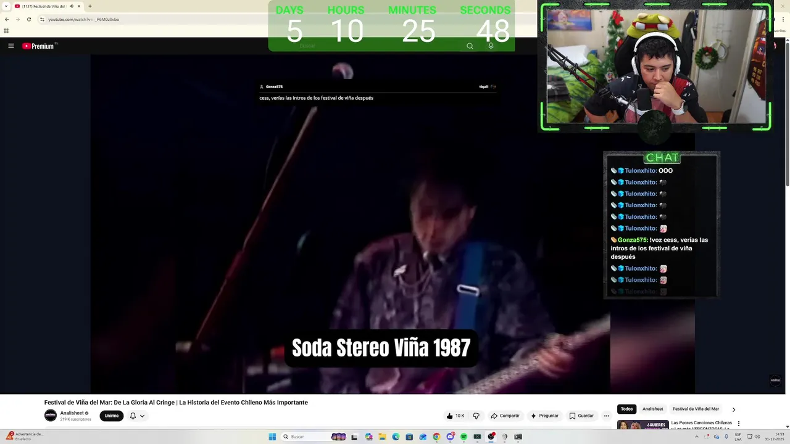Open the clock showing 31-12-2025
Viewport: 790px width, 444px height.
(775, 437)
